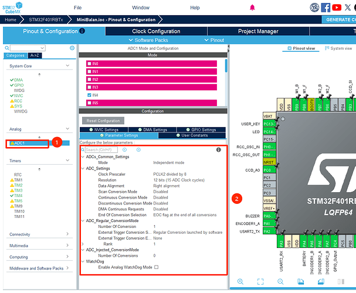Open the DMA Settings tab
The width and height of the screenshot is (356, 293).
(x=152, y=130)
